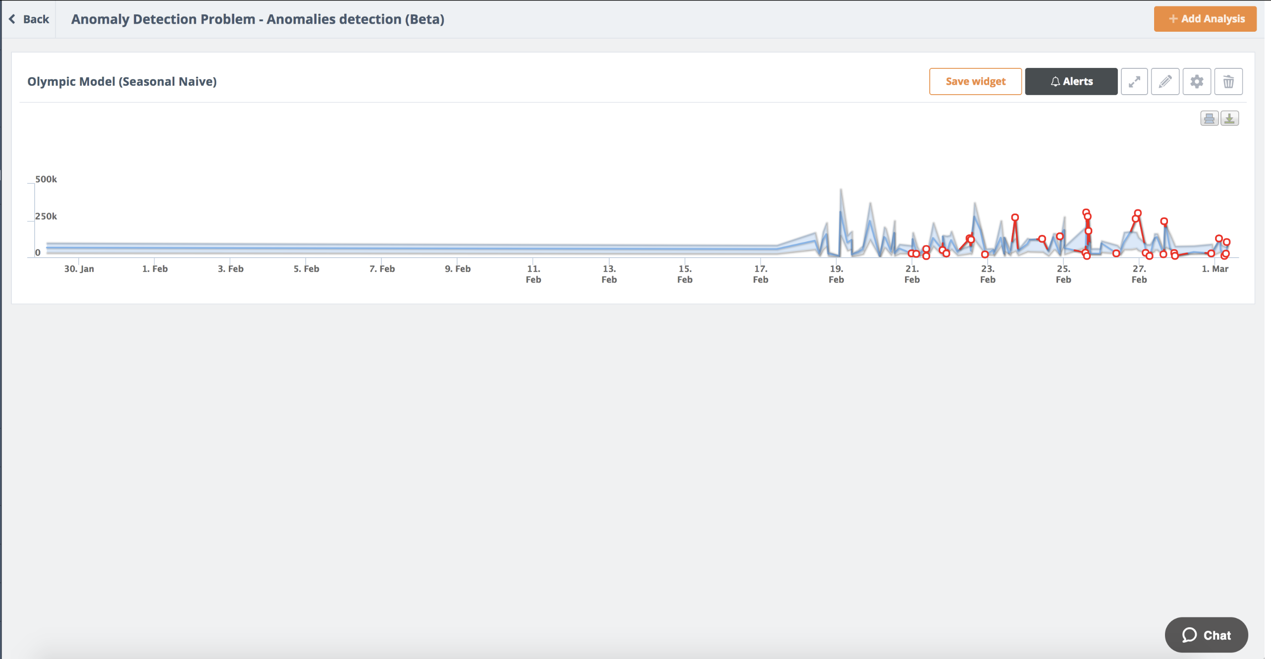This screenshot has height=659, width=1271.
Task: Delete widget using the trash icon
Action: tap(1228, 81)
